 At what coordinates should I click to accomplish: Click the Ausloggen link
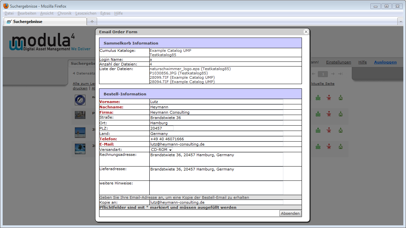click(x=385, y=62)
